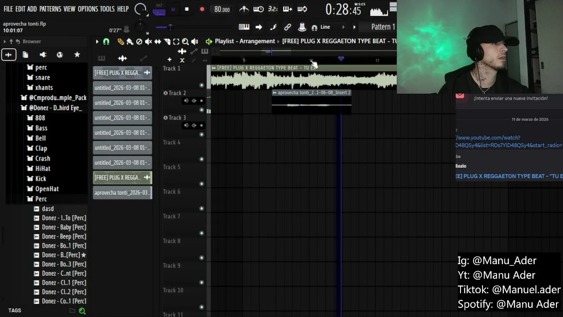The image size is (563, 317).
Task: Click the green speaker icon before Playlist title
Action: (x=209, y=41)
